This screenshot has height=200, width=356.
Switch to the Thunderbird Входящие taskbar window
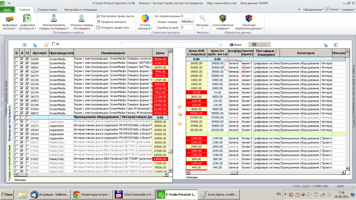[x=50, y=194]
